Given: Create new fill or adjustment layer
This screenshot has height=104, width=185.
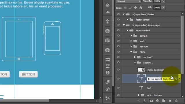Looking at the screenshot, I should (158, 101).
